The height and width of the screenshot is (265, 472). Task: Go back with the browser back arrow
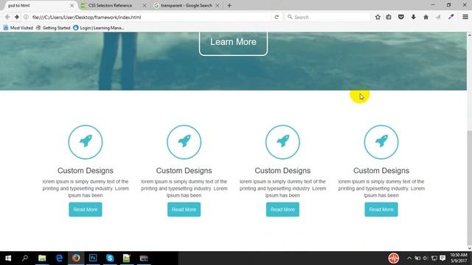point(7,17)
